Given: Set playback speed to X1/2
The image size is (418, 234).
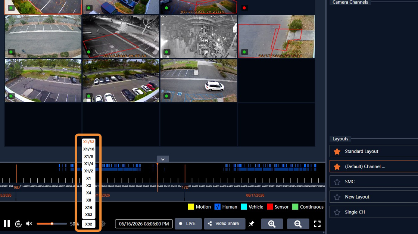Looking at the screenshot, I should pyautogui.click(x=88, y=171).
